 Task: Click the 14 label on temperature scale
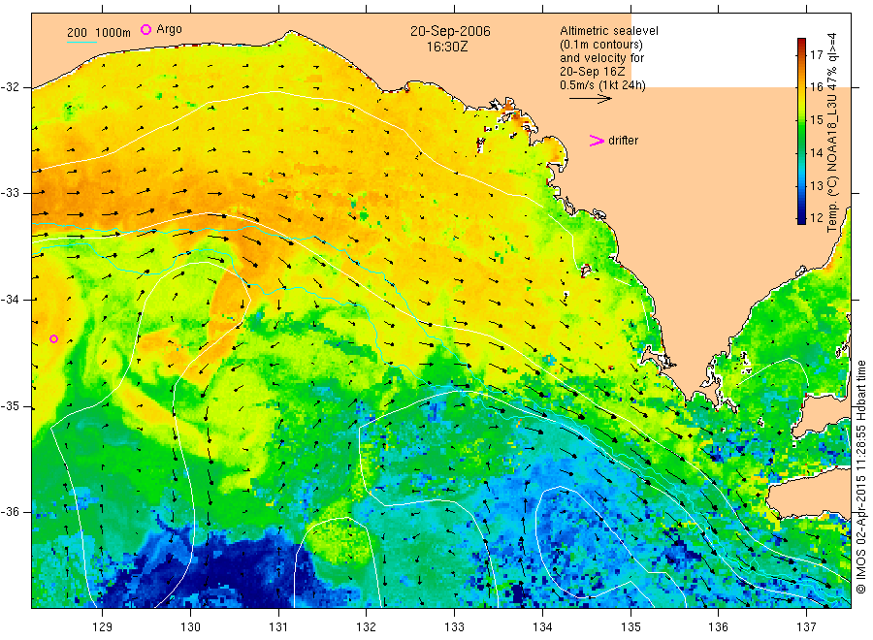click(816, 152)
